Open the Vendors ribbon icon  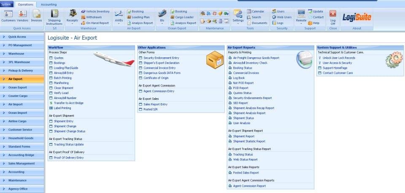click(x=23, y=16)
